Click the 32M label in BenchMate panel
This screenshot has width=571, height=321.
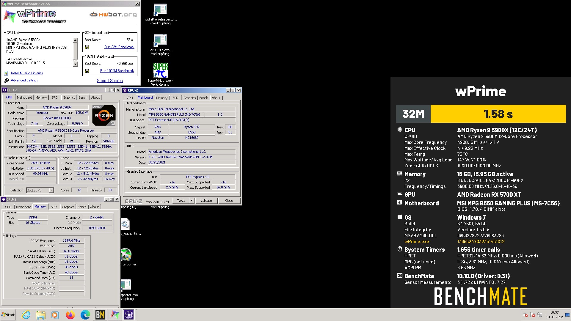[413, 114]
